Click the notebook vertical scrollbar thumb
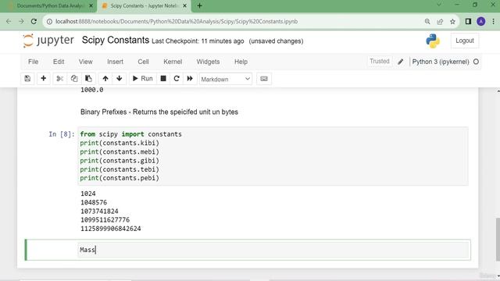The height and width of the screenshot is (281, 500). (498, 240)
